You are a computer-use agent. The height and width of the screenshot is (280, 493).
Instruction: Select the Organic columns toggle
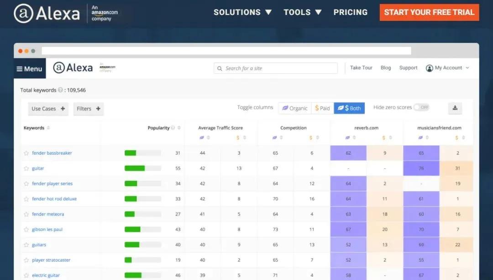point(295,108)
